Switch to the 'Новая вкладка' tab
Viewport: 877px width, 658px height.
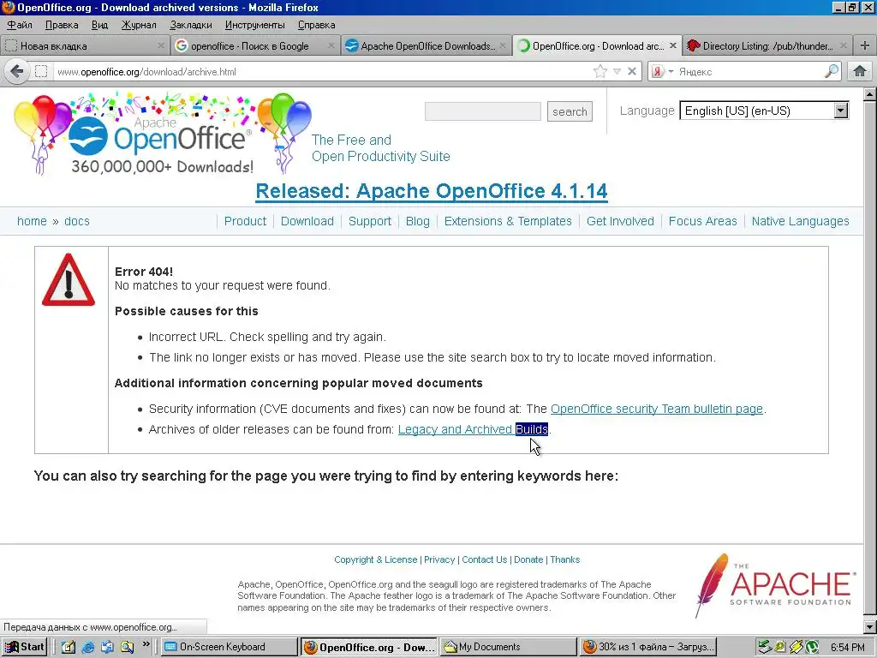(x=84, y=46)
